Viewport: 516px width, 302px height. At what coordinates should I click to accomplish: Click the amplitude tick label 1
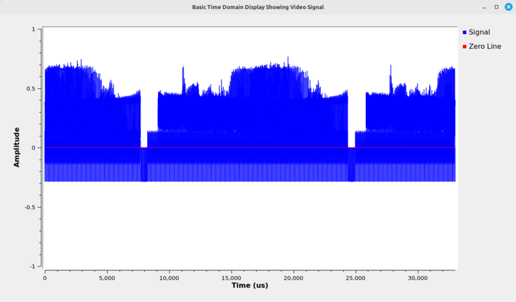coord(34,29)
